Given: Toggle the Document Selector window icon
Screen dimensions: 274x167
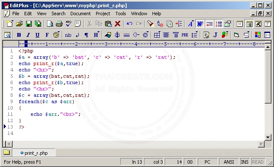Looking at the screenshot, I should point(249,24).
